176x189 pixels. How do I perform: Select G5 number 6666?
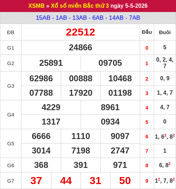(x=41, y=136)
